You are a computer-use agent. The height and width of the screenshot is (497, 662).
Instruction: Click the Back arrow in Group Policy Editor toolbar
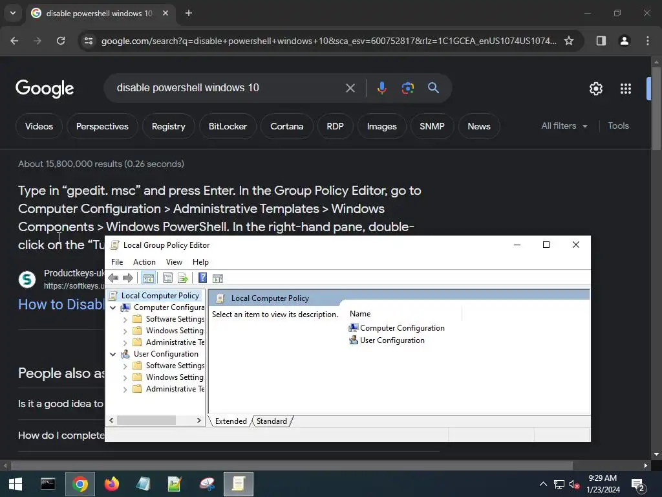pyautogui.click(x=113, y=278)
